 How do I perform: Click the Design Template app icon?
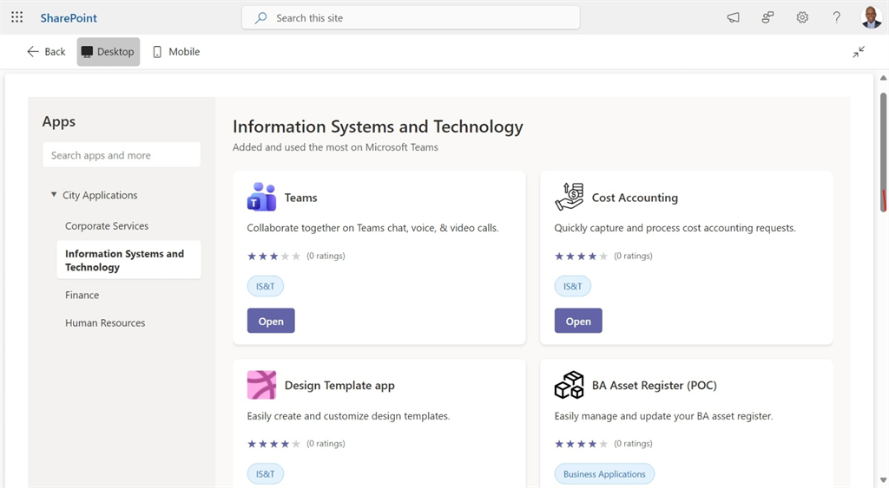(261, 386)
